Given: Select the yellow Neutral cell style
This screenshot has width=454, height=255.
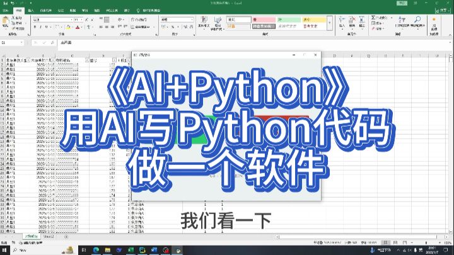Looking at the screenshot, I should coord(314,20).
